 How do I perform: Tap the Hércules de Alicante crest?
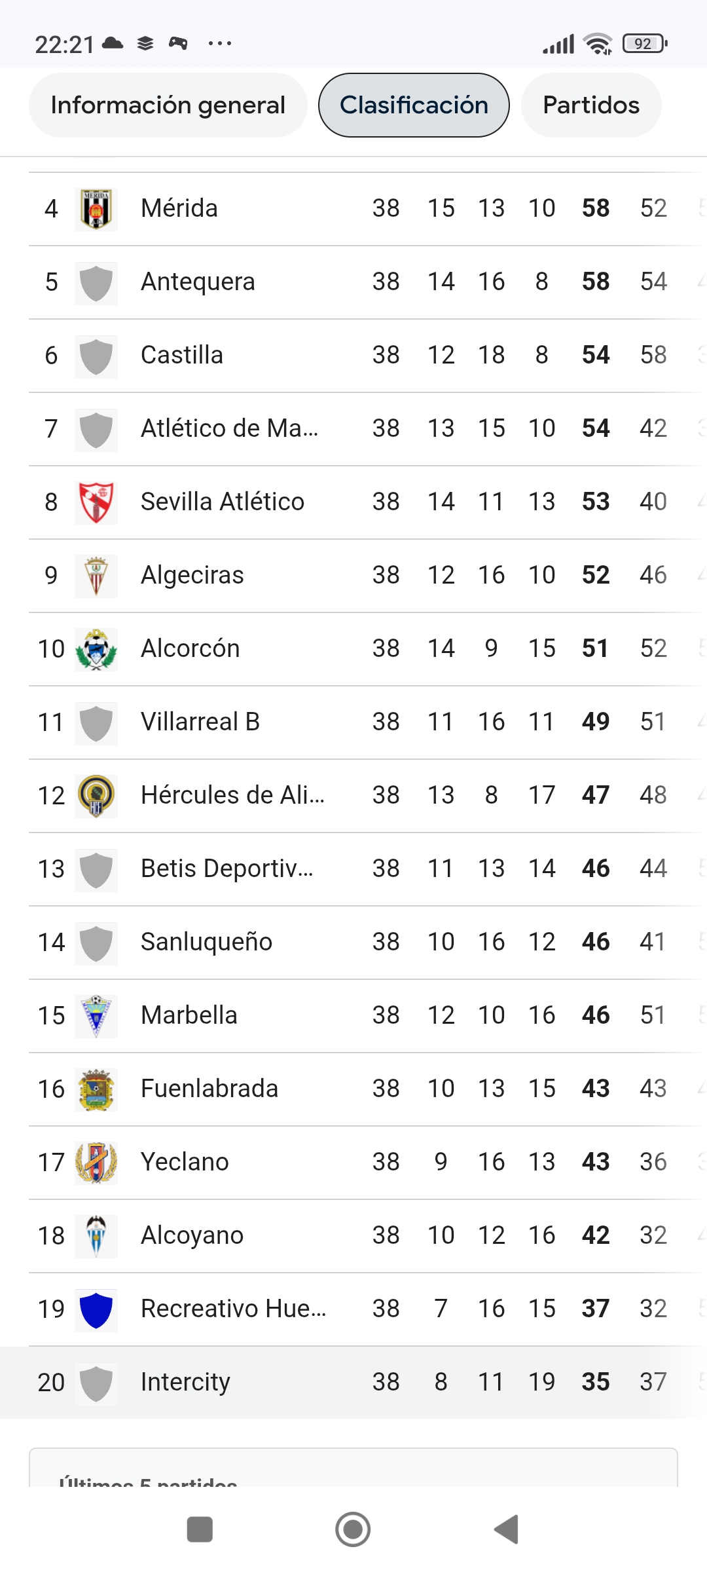pyautogui.click(x=96, y=796)
